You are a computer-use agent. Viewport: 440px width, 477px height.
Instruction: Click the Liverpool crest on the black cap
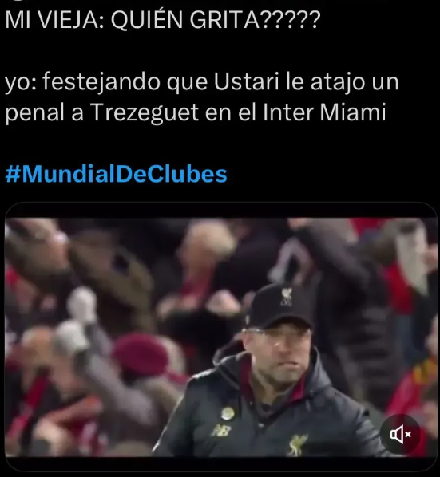[x=286, y=296]
